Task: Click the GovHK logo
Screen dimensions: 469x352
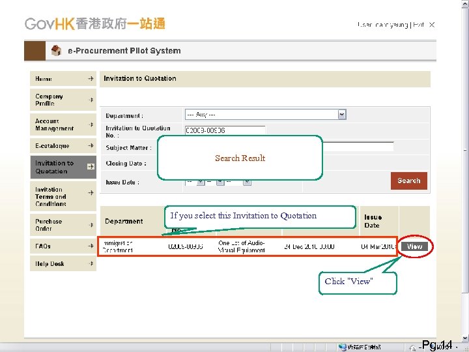Action: coord(95,23)
